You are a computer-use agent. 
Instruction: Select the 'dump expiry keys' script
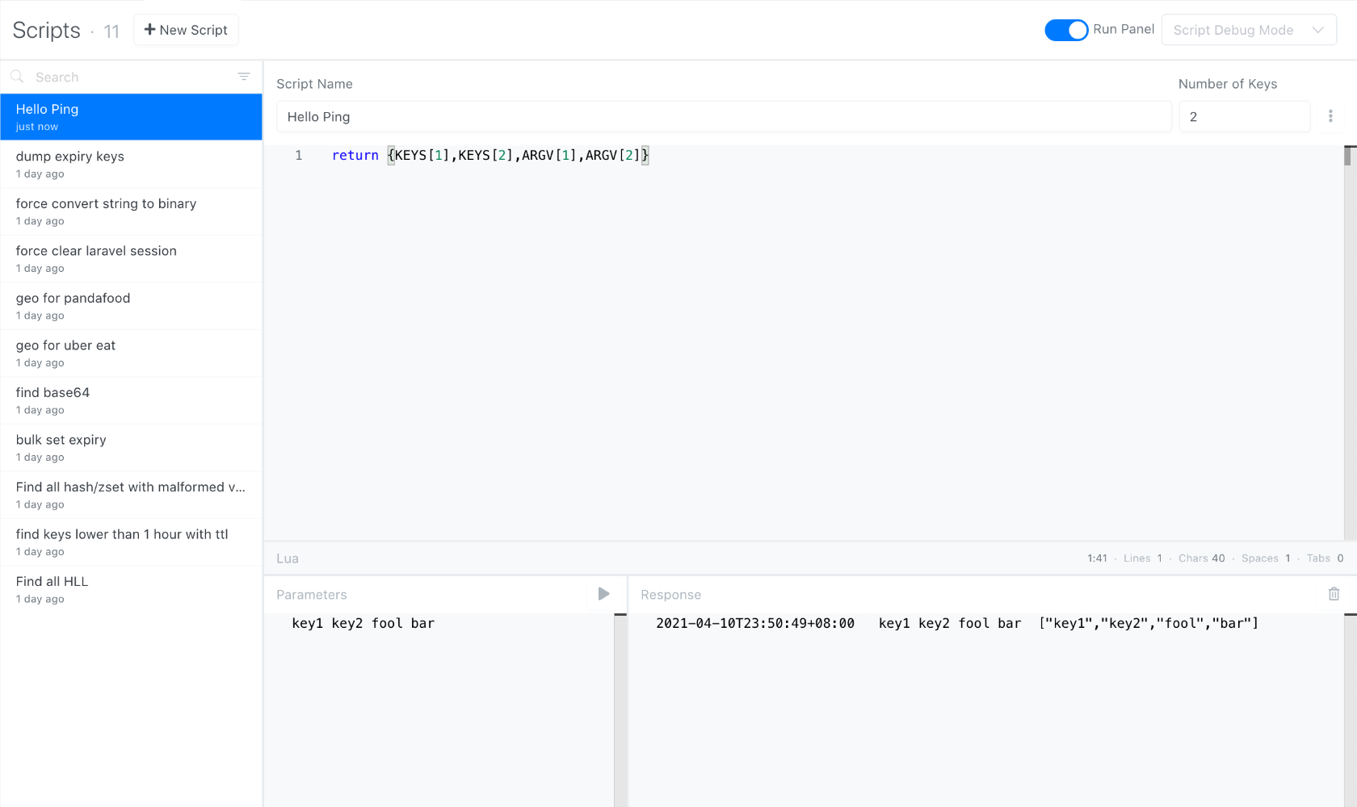tap(131, 164)
